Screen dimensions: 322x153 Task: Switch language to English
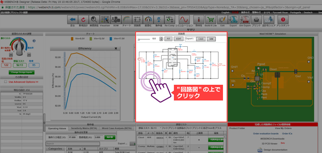(225, 12)
